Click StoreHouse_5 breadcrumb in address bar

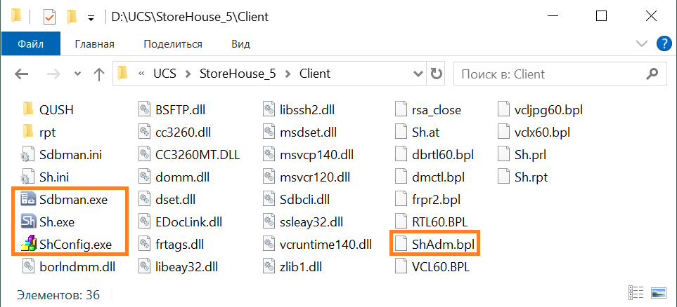click(x=238, y=74)
